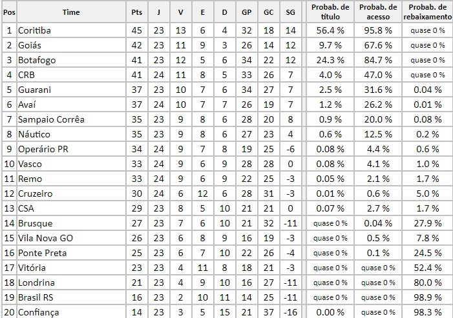453x318 pixels.
Task: Click the Probab. de rebaixamento header
Action: click(428, 12)
